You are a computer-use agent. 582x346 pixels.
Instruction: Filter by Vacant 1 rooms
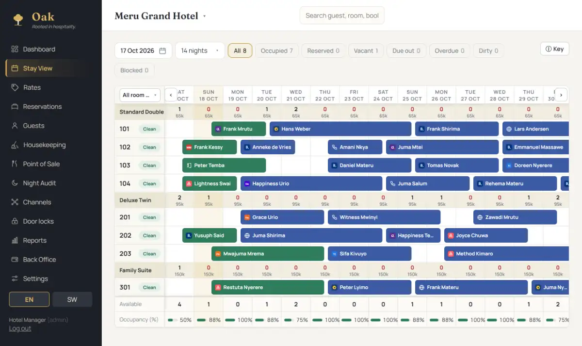pos(366,50)
